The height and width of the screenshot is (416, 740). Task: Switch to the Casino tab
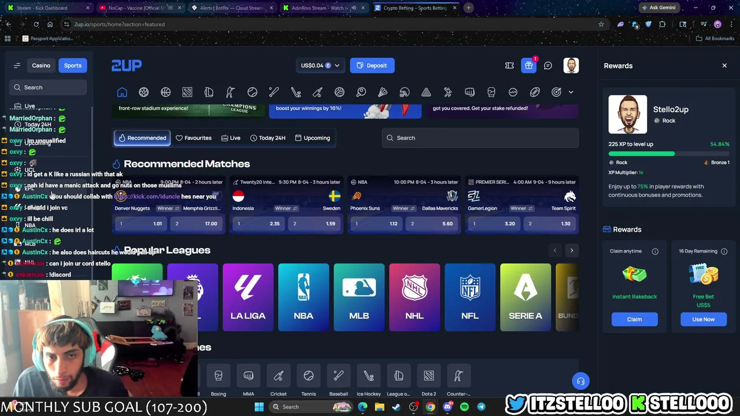click(41, 65)
